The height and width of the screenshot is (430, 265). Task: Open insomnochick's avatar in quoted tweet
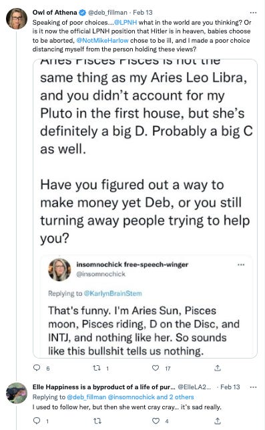(59, 270)
